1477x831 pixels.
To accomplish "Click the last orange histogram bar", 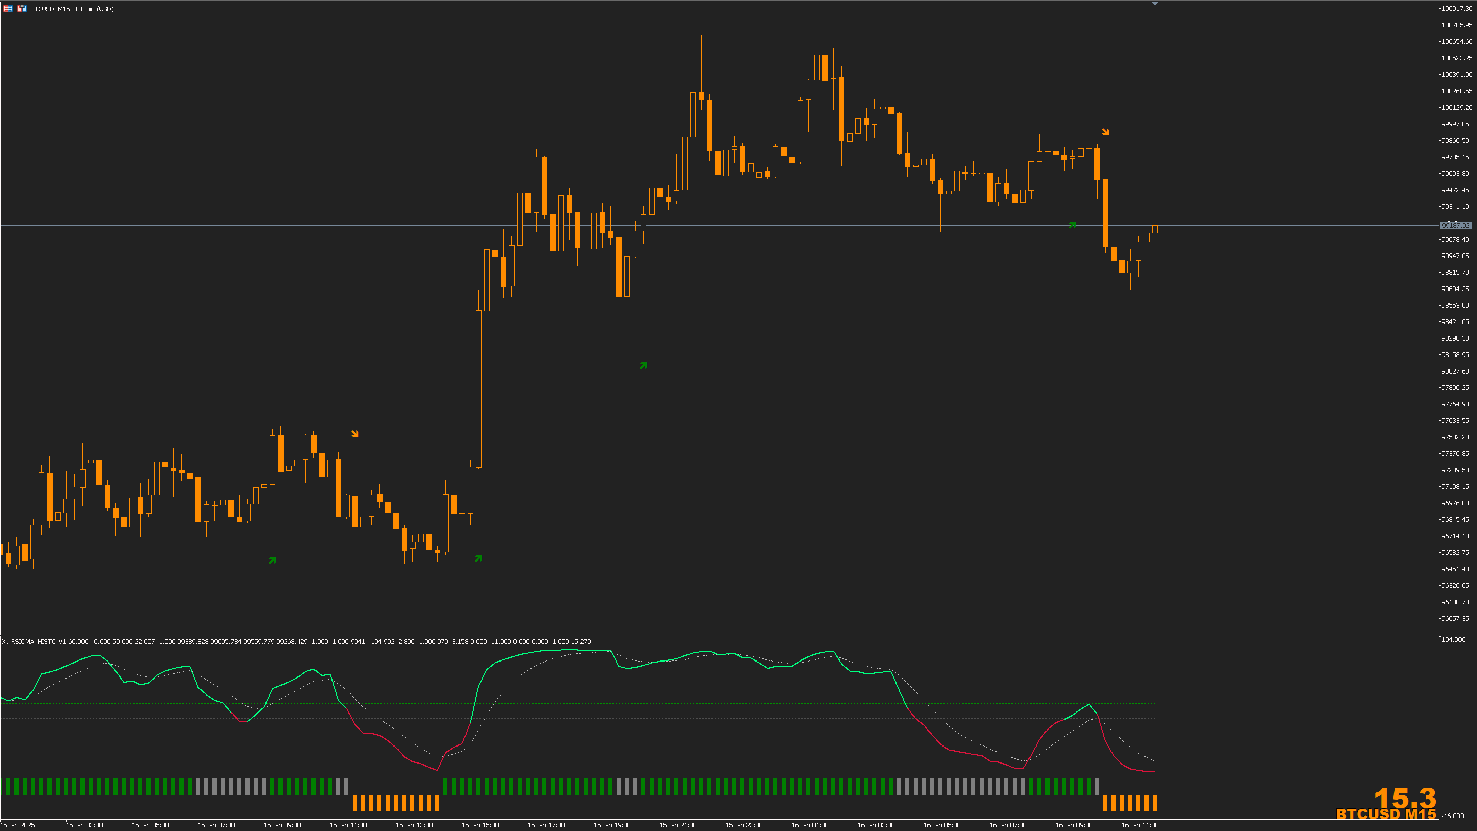I will (x=1154, y=803).
